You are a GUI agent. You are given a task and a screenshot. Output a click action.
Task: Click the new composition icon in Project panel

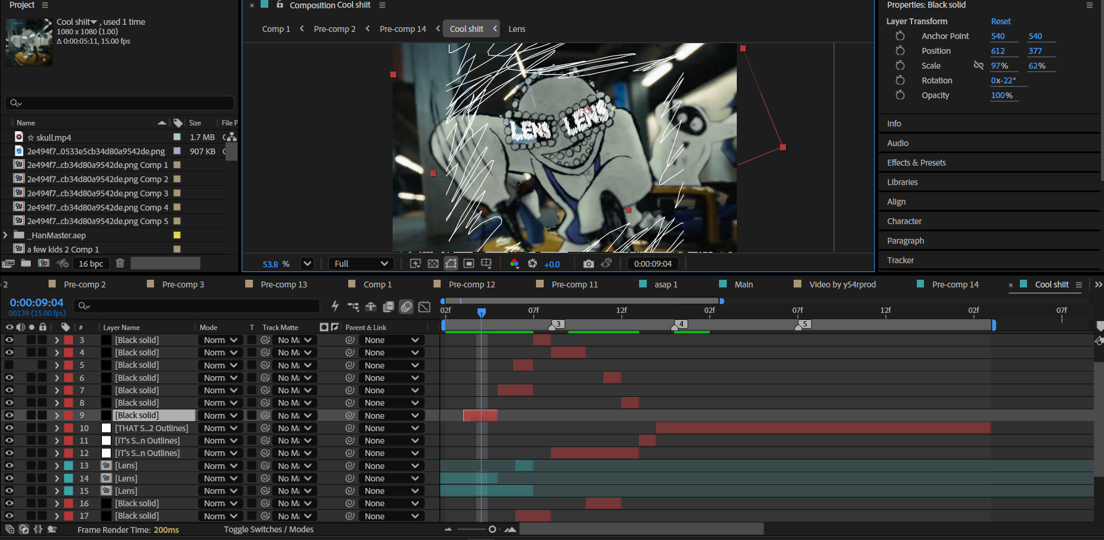44,263
